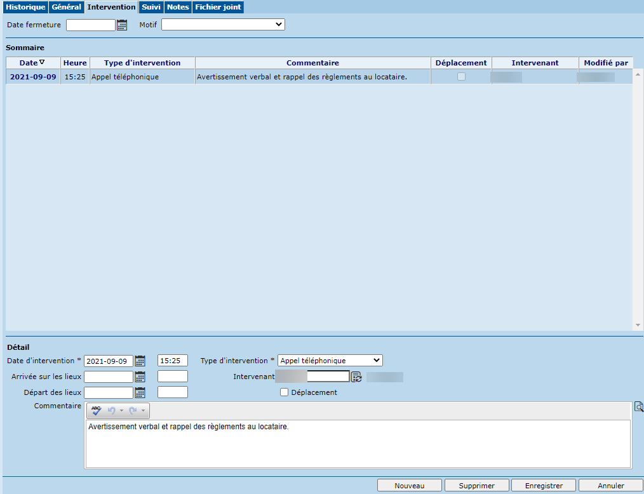Click the Commentaire text area
Viewport: 644px width, 494px height.
[x=358, y=443]
